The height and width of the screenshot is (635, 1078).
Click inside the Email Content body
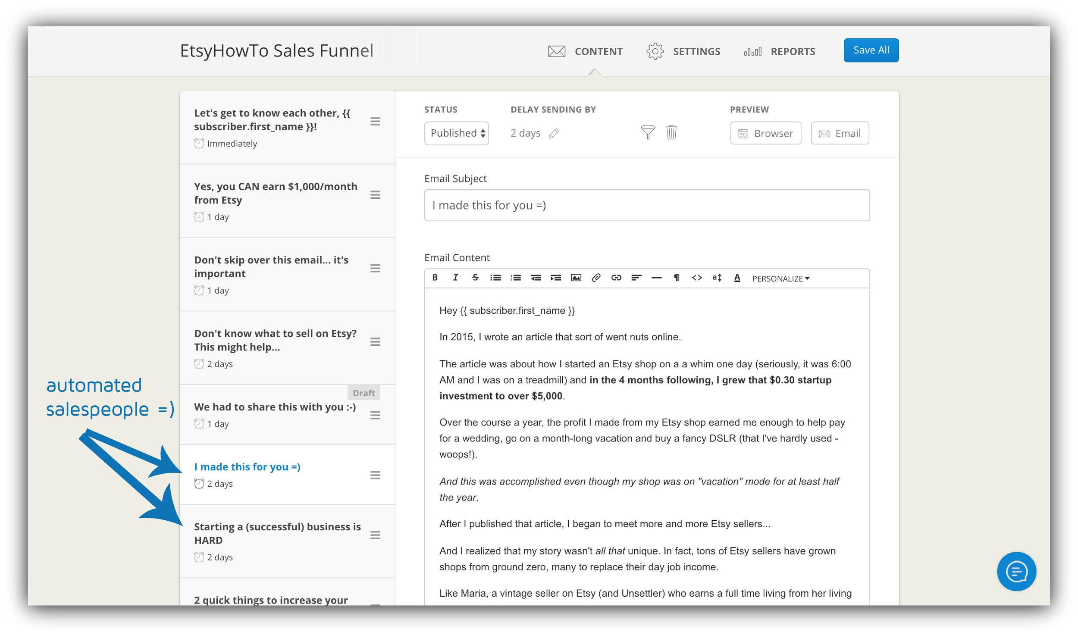pos(647,446)
